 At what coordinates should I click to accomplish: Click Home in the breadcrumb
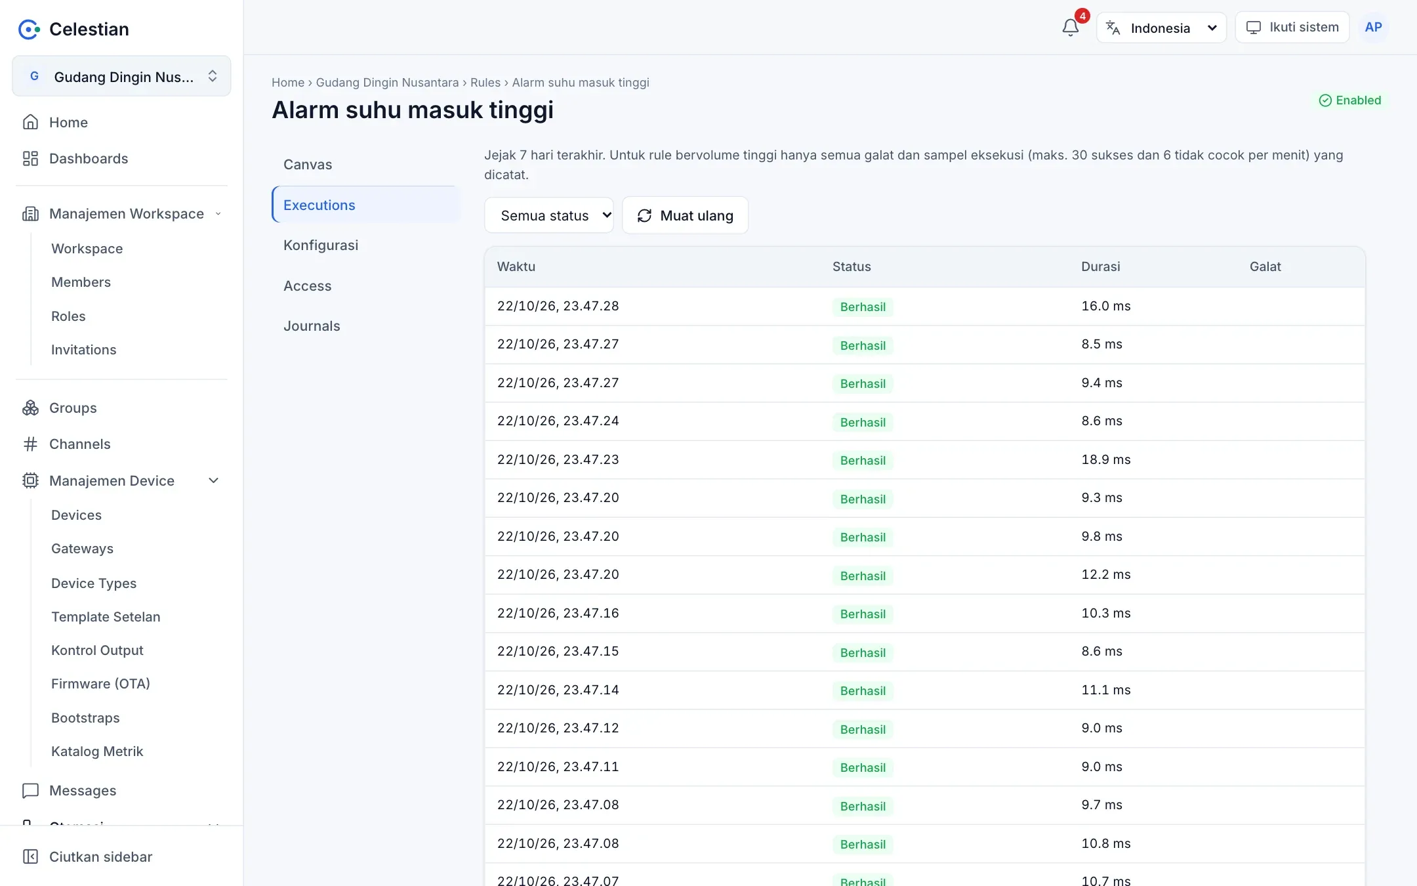[x=288, y=83]
